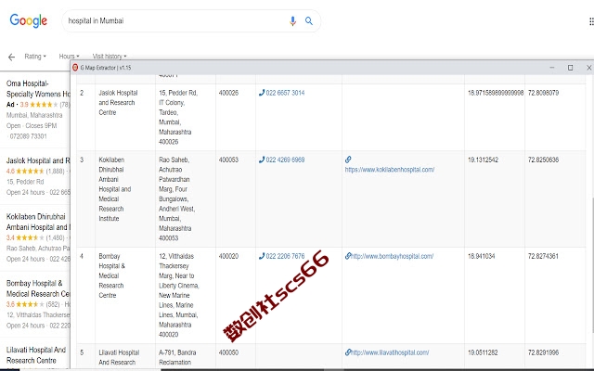Open the Rating filter dropdown
This screenshot has height=371, width=594.
[x=35, y=56]
